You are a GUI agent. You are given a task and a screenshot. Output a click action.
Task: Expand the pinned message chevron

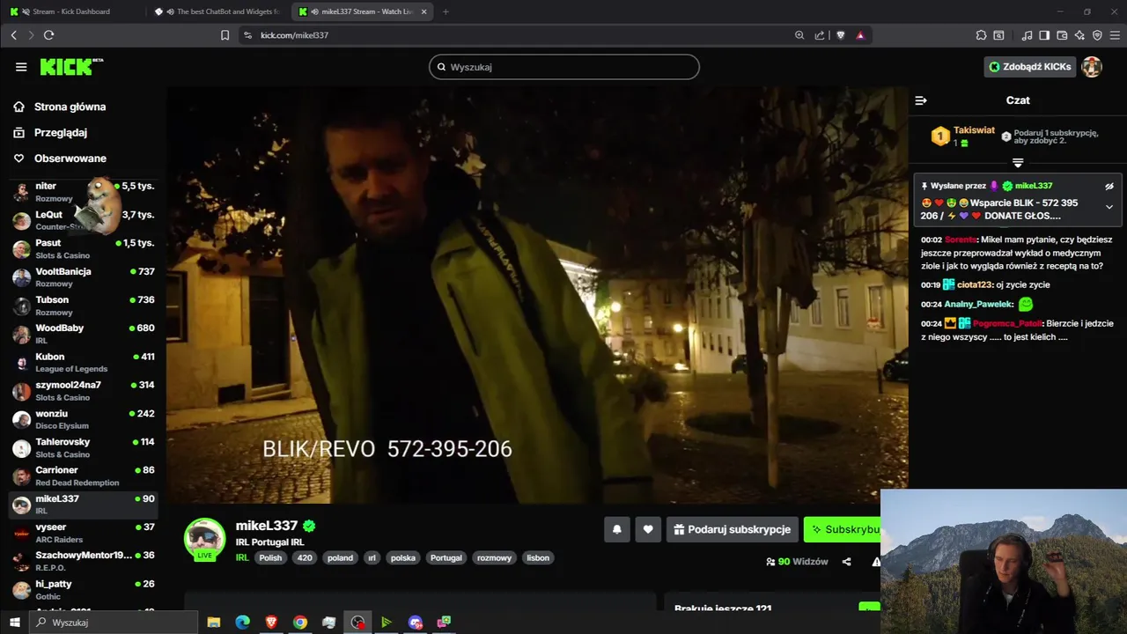tap(1109, 208)
